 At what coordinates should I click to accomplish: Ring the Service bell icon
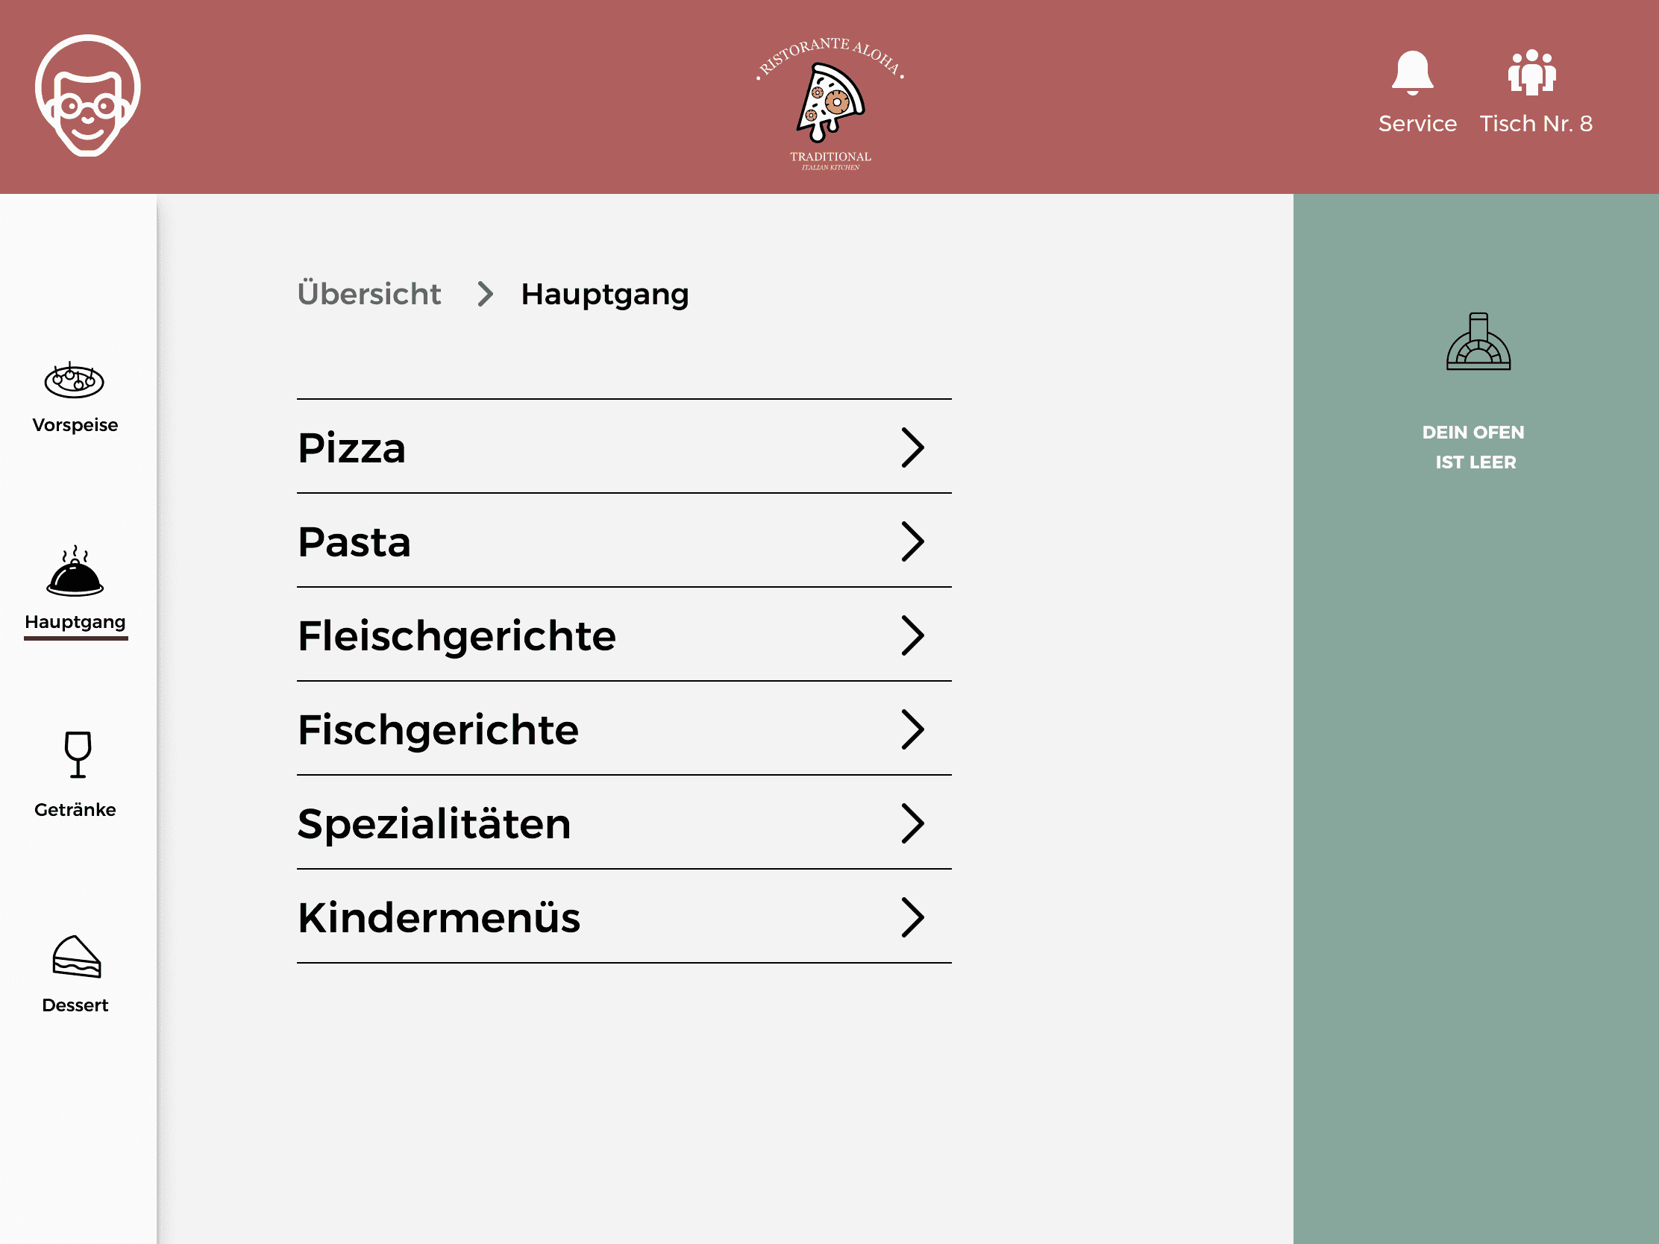1412,75
